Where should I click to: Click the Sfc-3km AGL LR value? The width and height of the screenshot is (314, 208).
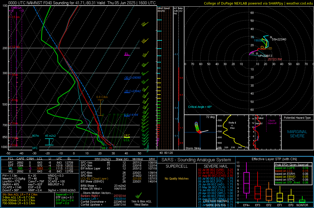[x=20, y=194]
